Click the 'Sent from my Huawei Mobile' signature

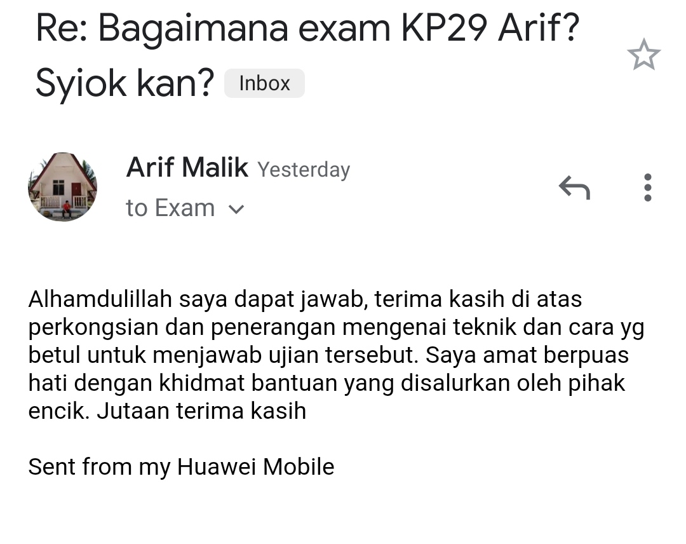pyautogui.click(x=181, y=467)
